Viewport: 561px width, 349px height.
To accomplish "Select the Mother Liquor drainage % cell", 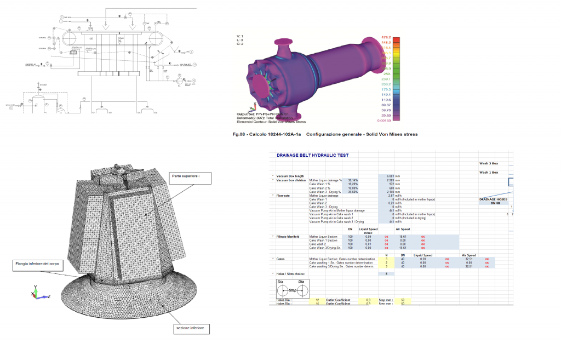I will click(351, 180).
